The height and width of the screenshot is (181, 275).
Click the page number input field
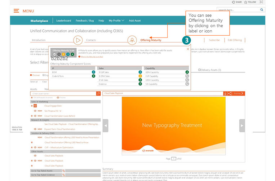[x=174, y=159]
